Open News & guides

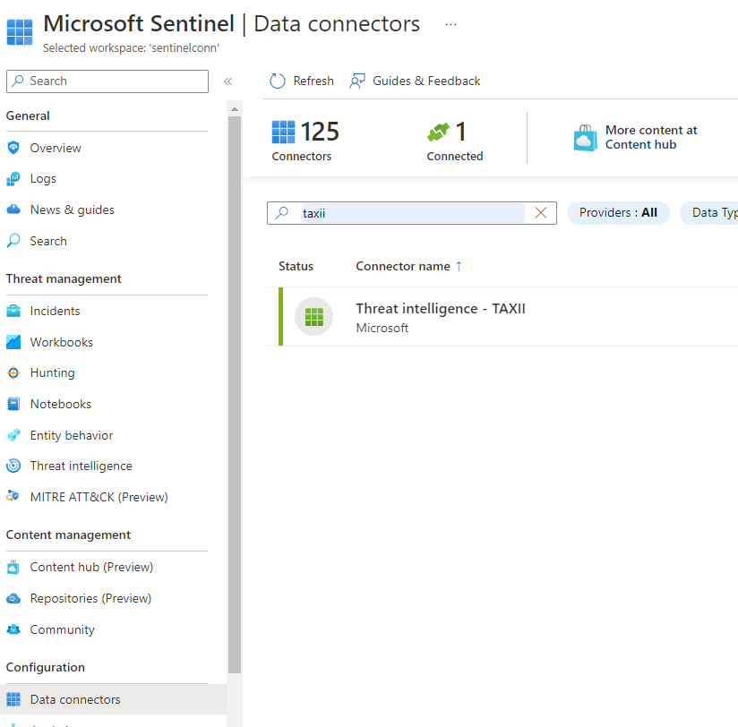[72, 210]
